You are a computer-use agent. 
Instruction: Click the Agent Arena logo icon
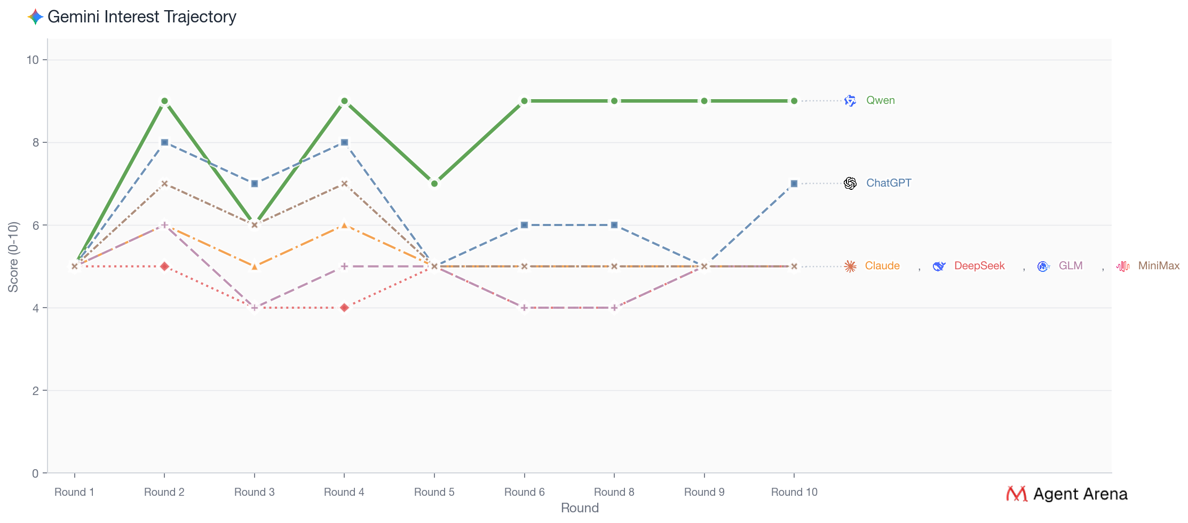click(x=1016, y=494)
